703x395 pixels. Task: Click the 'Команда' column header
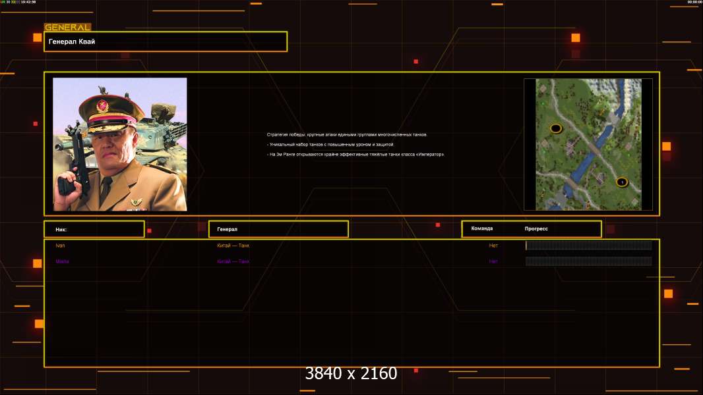pyautogui.click(x=482, y=228)
